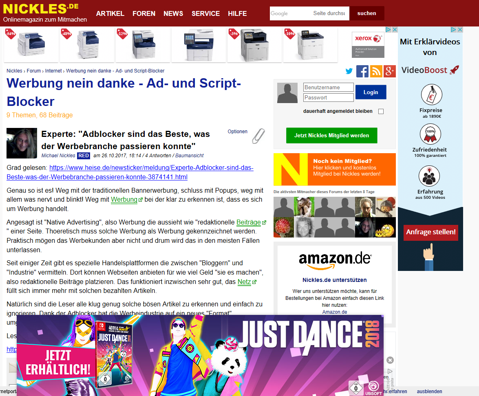Select printer with -54% discount badge
Viewport: 479px width, 396px height.
coord(31,45)
